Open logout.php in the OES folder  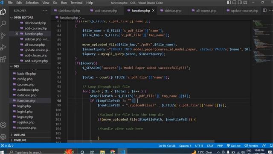click(x=25, y=117)
